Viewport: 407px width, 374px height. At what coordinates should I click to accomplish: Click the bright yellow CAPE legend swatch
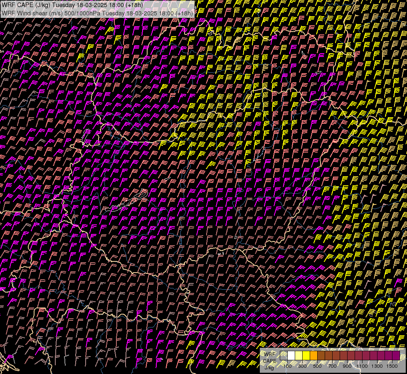(x=306, y=356)
